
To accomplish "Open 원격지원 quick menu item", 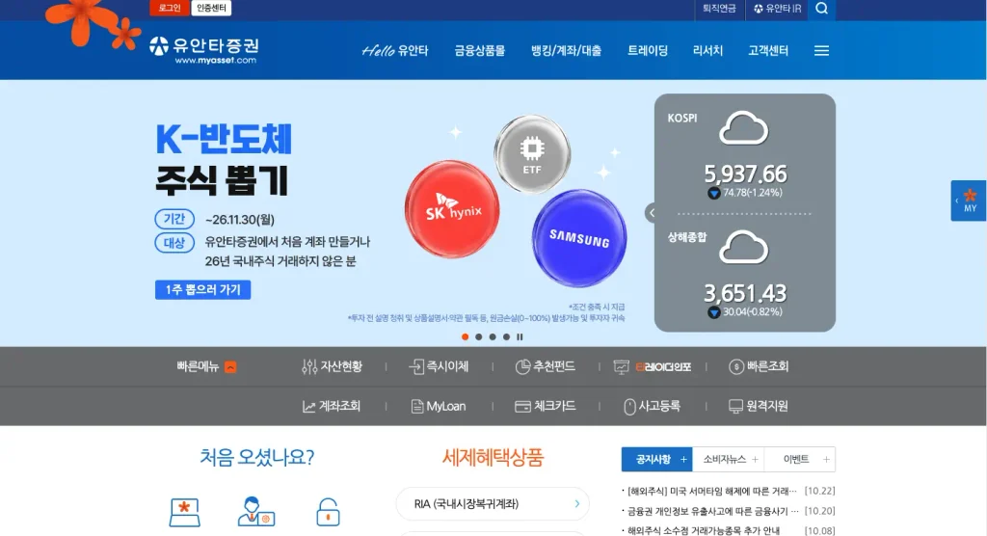I will click(758, 406).
